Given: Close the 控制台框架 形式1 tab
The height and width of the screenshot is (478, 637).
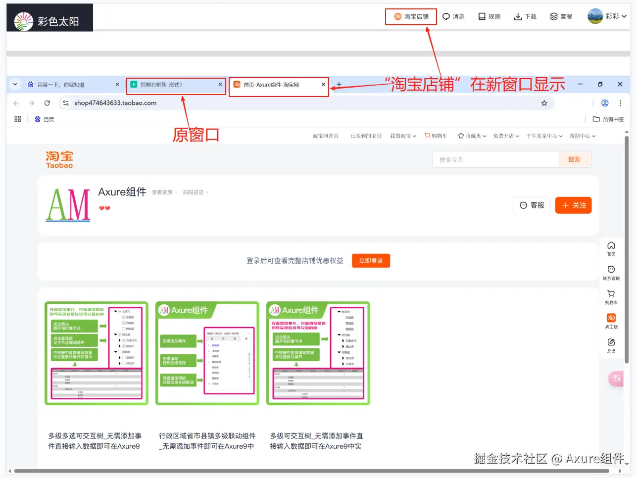Looking at the screenshot, I should coord(220,85).
